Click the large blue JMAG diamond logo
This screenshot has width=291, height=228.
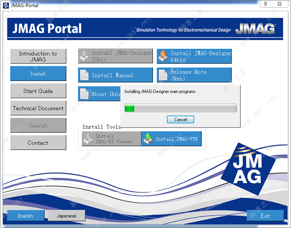click(248, 169)
